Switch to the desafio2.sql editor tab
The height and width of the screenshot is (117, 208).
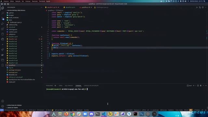click(x=69, y=7)
